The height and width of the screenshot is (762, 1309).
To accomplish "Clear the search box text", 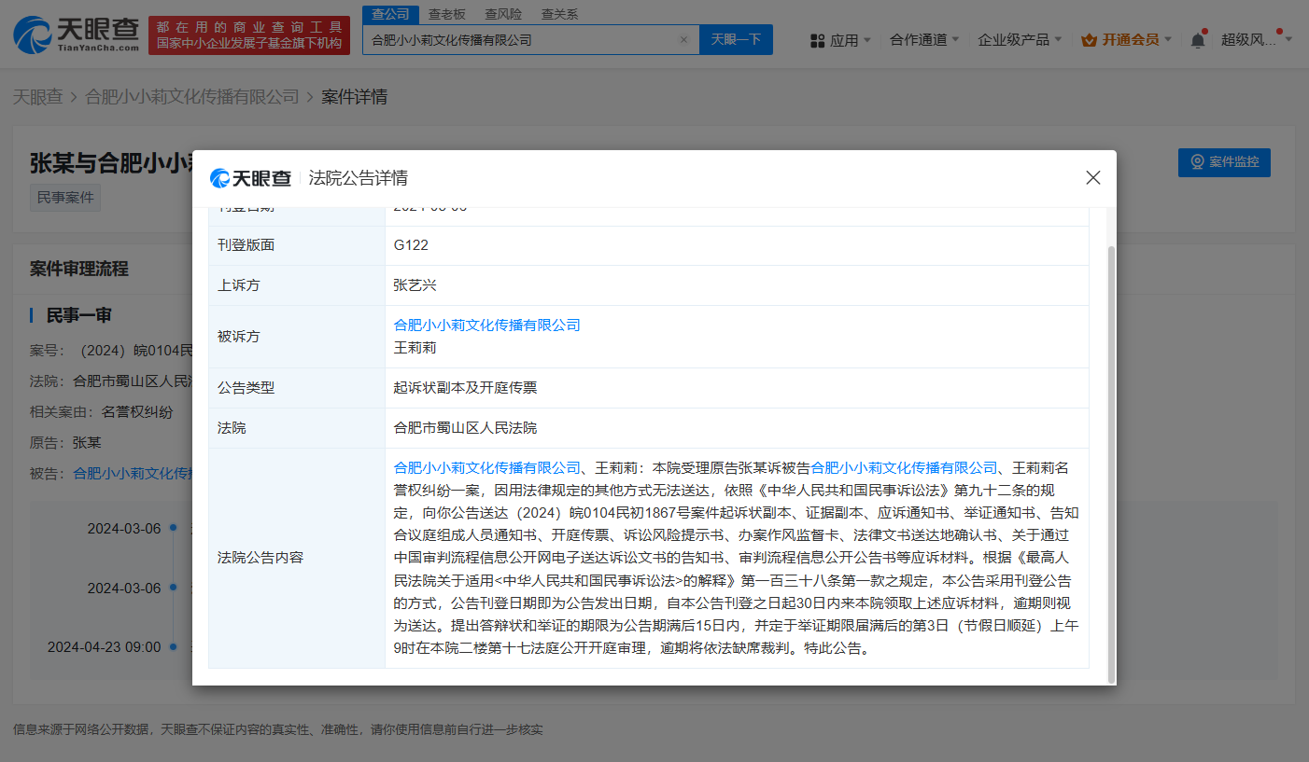I will click(x=683, y=40).
